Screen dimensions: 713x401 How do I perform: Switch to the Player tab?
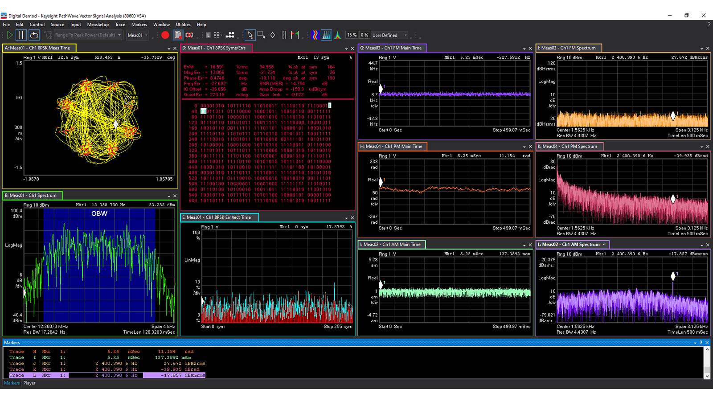point(29,383)
